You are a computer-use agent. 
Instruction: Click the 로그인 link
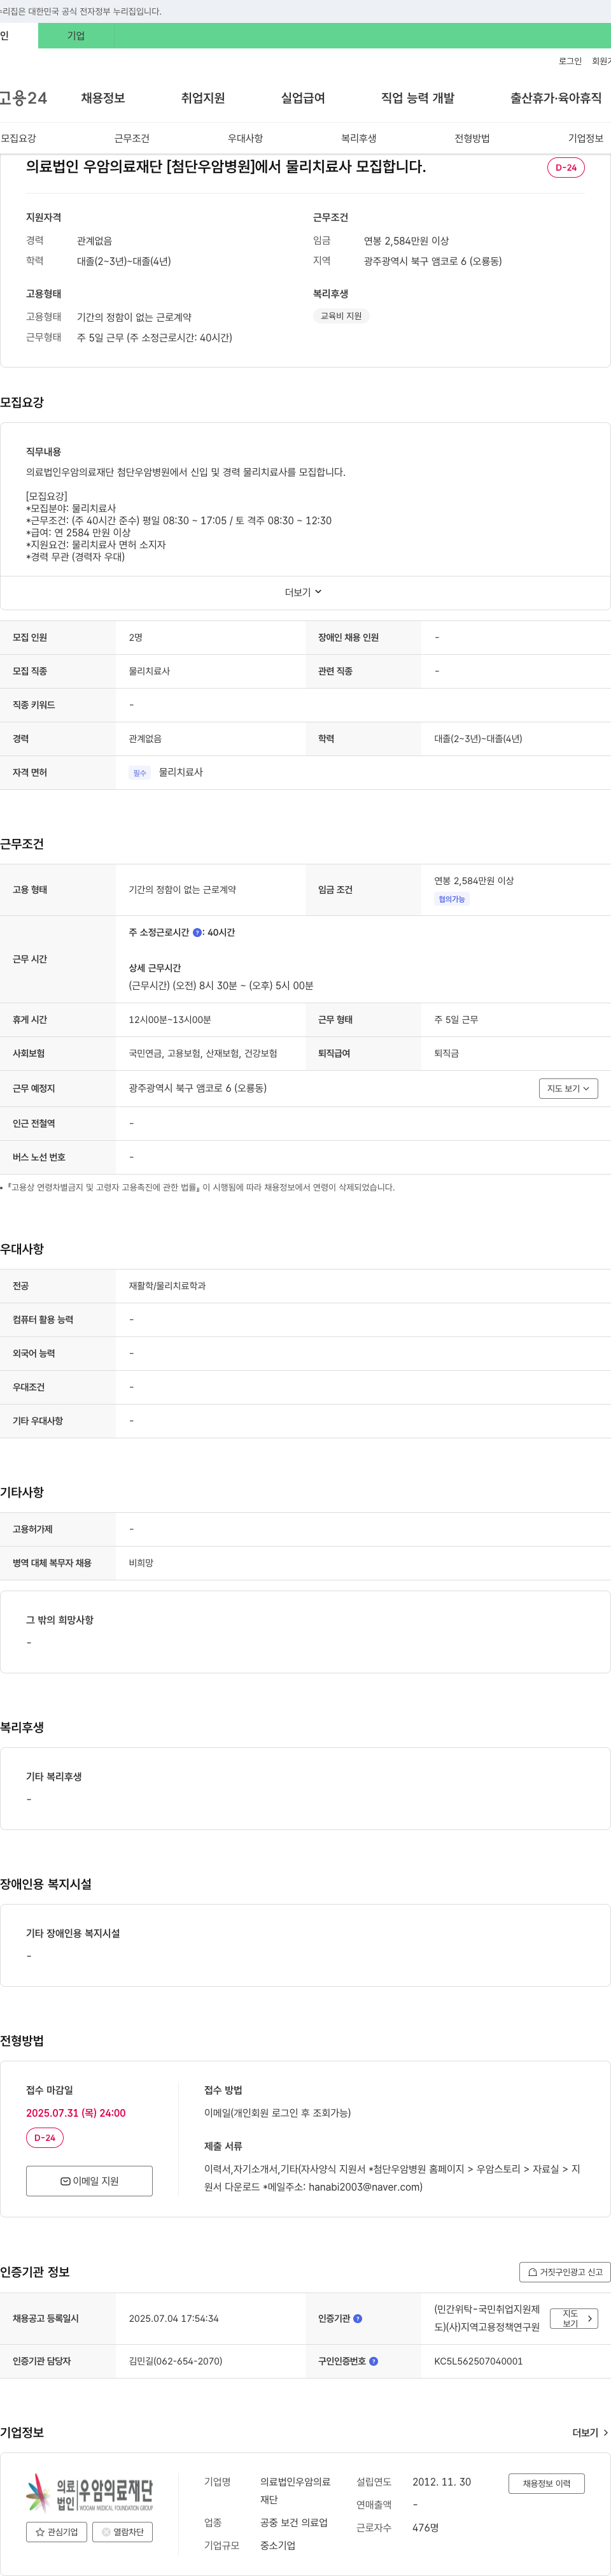570,61
